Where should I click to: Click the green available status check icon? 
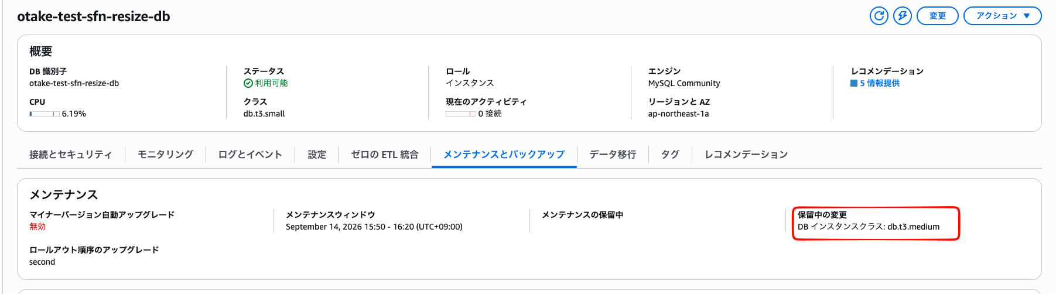(248, 83)
